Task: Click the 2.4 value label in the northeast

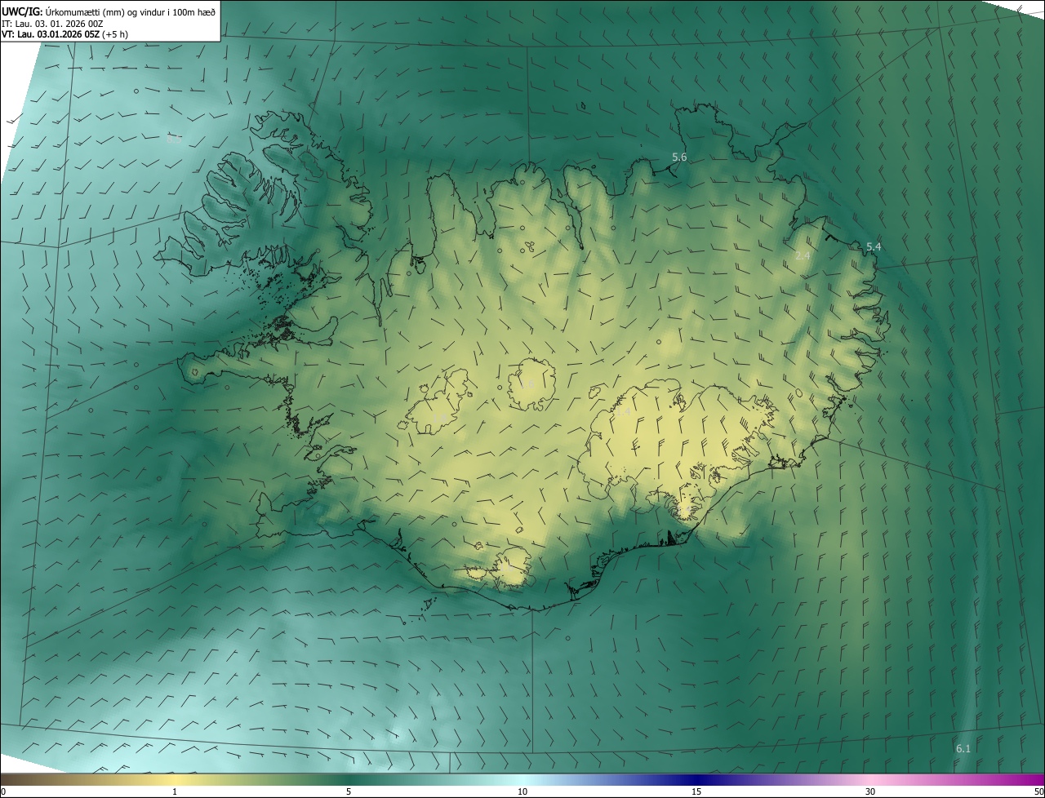Action: pos(803,255)
